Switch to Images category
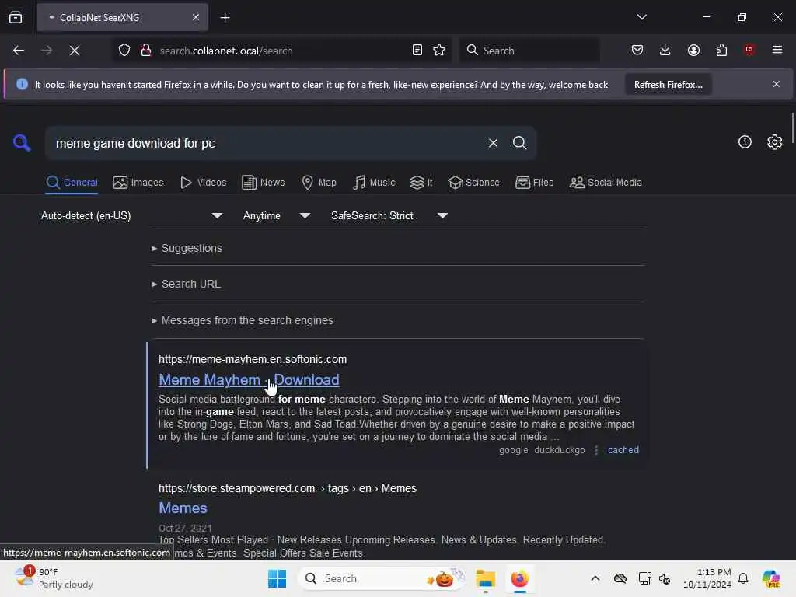The width and height of the screenshot is (796, 597). pos(138,182)
